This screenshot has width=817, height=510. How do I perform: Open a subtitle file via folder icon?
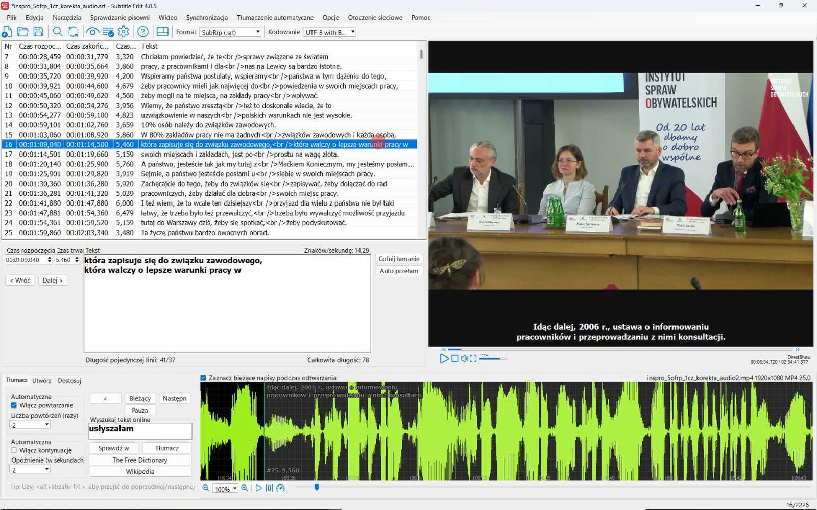point(23,32)
